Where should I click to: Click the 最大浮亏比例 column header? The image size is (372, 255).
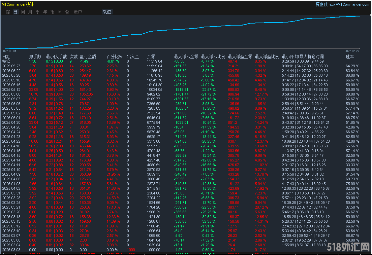click(x=213, y=57)
